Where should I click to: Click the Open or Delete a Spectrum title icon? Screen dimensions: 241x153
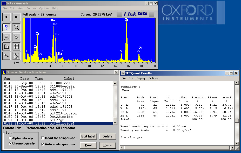[x=4, y=72]
